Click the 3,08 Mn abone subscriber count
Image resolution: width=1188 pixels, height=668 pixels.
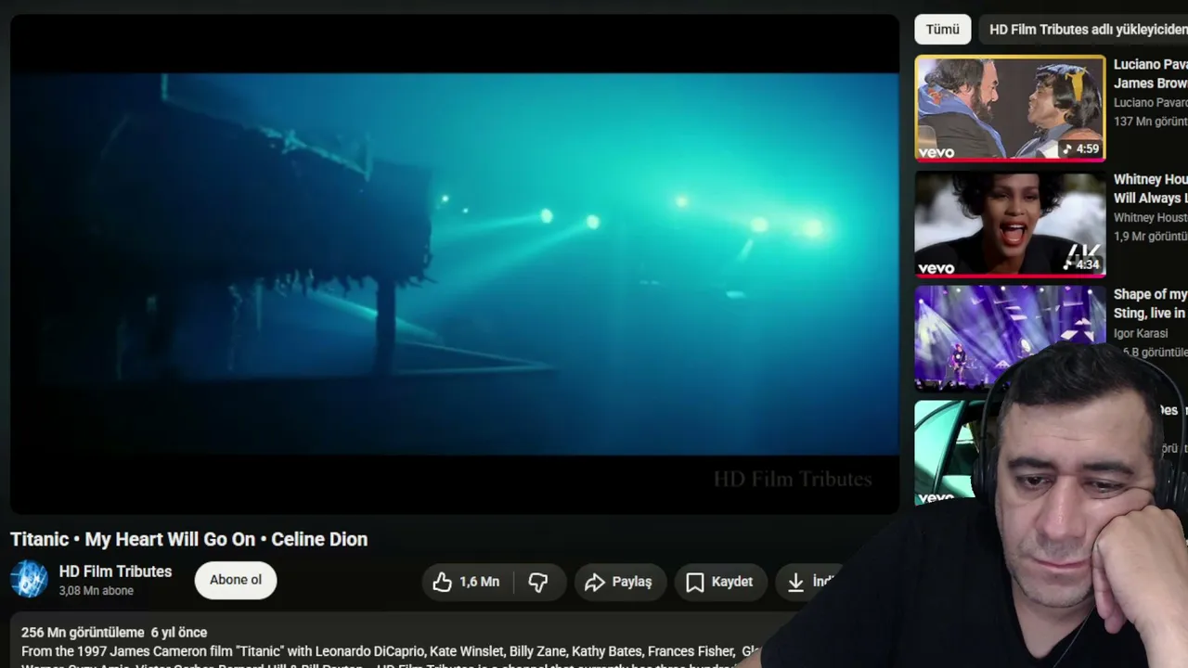coord(97,591)
